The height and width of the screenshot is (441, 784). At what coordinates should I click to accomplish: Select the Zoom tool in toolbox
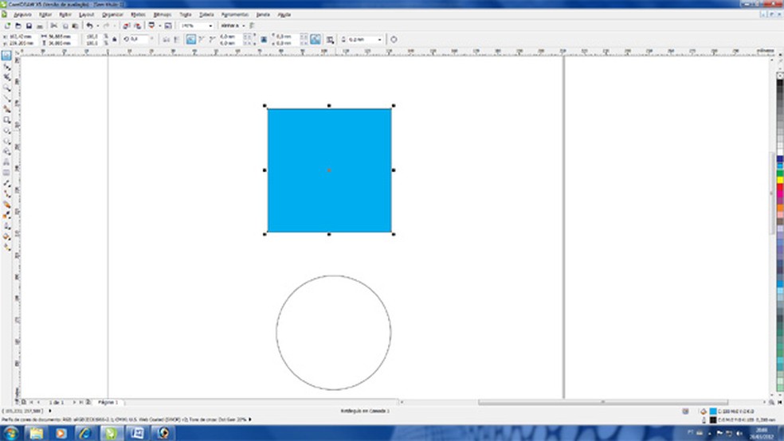[7, 88]
